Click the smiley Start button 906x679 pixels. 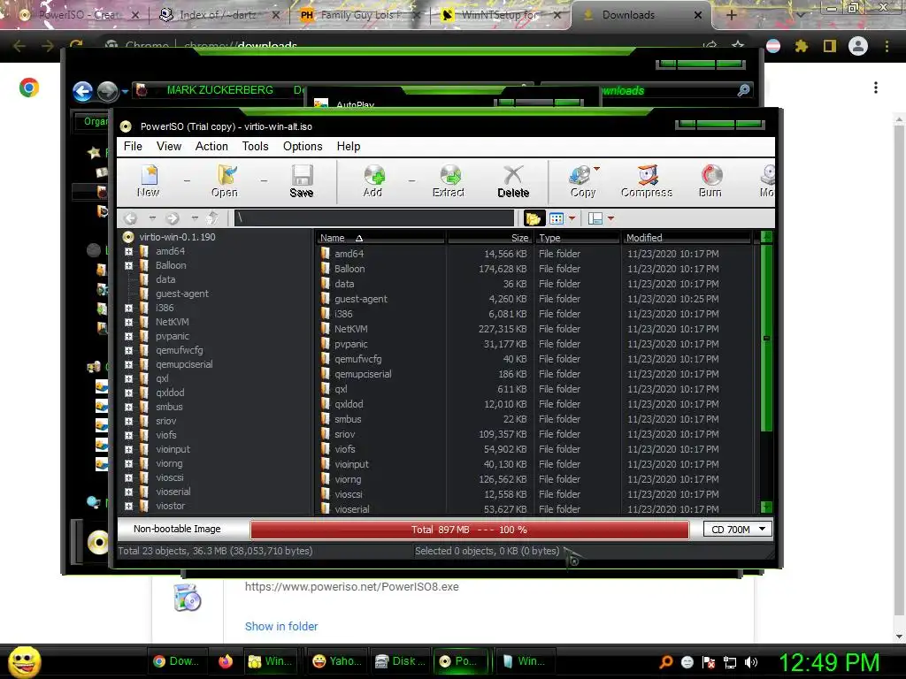tap(24, 661)
